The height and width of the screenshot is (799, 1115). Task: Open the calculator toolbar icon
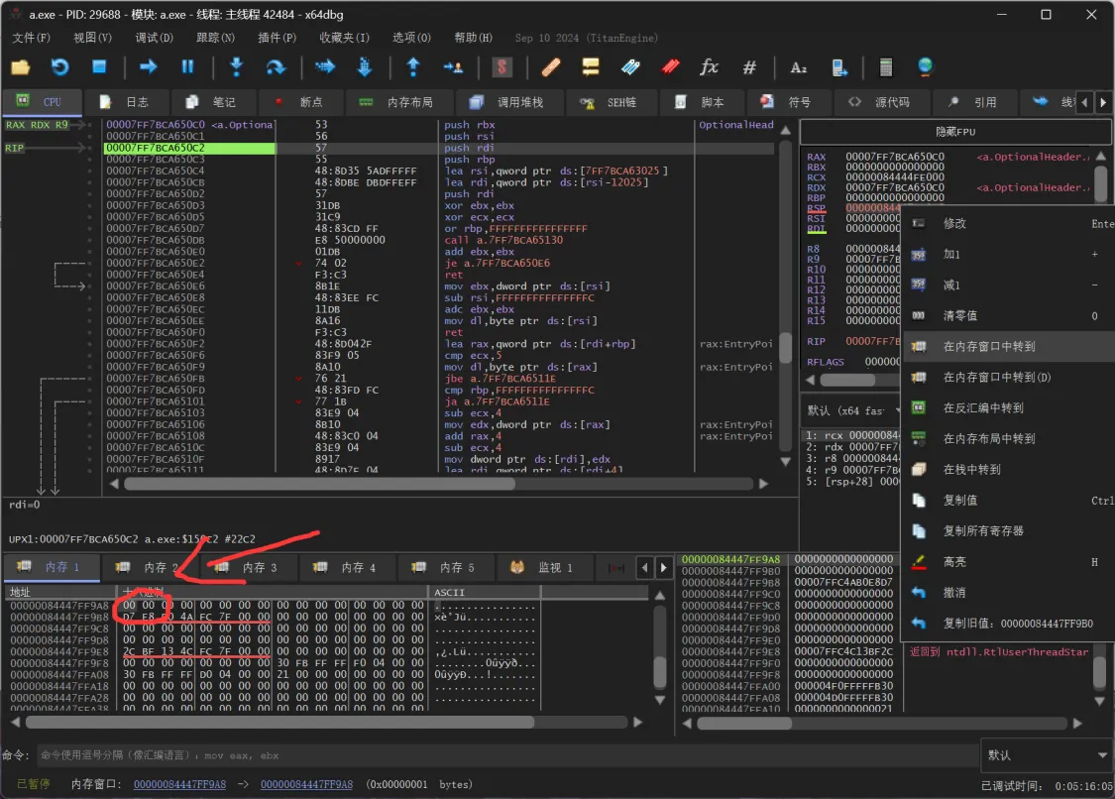885,67
